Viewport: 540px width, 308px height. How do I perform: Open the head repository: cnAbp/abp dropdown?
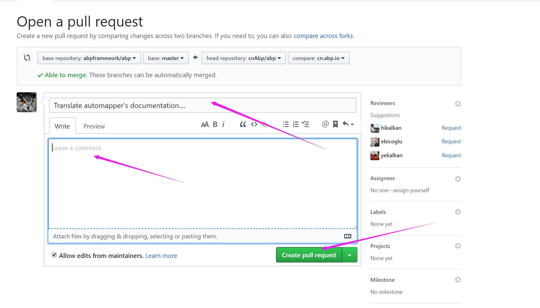click(243, 58)
